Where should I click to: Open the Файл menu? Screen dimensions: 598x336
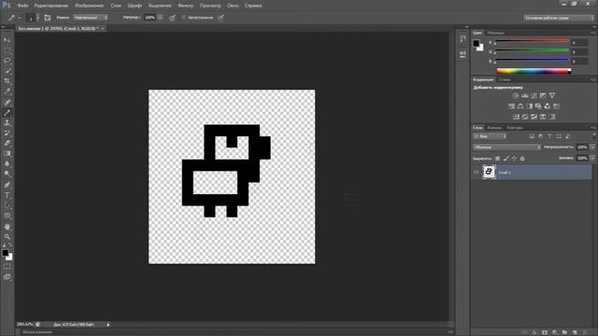[22, 6]
